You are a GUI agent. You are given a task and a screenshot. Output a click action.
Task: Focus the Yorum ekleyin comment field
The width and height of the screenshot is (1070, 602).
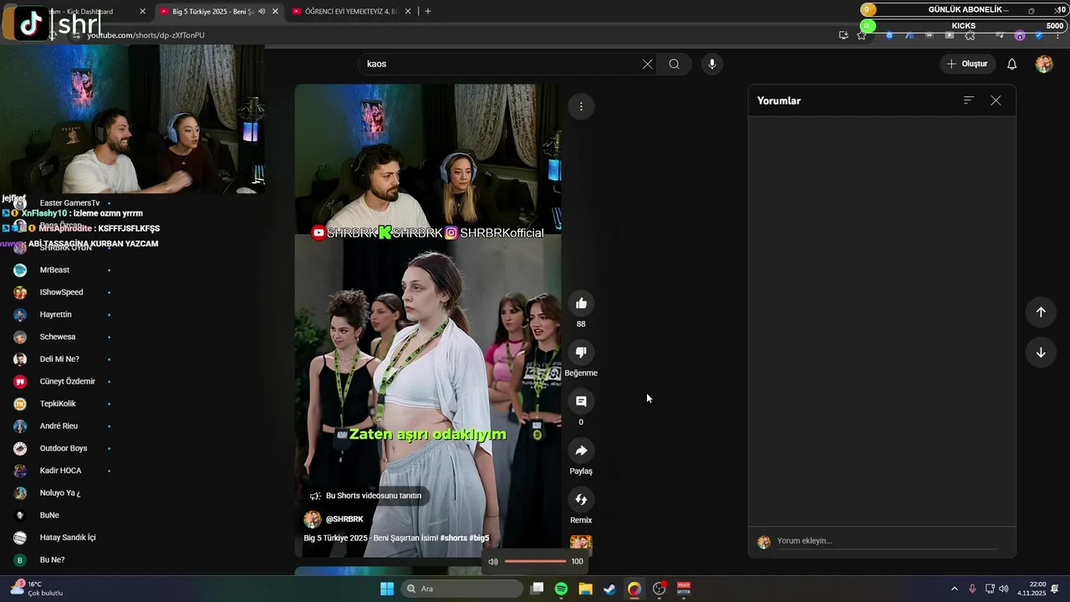click(x=887, y=541)
